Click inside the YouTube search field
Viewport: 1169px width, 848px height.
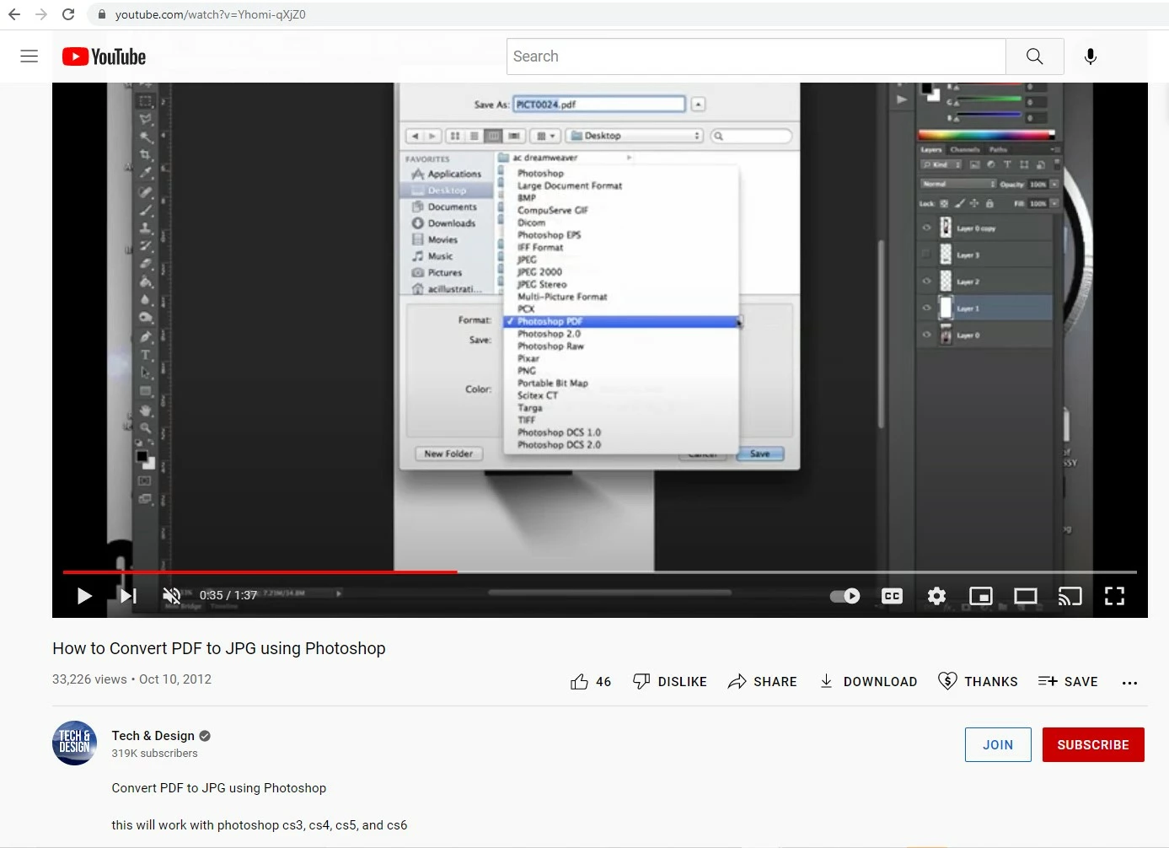(x=756, y=56)
